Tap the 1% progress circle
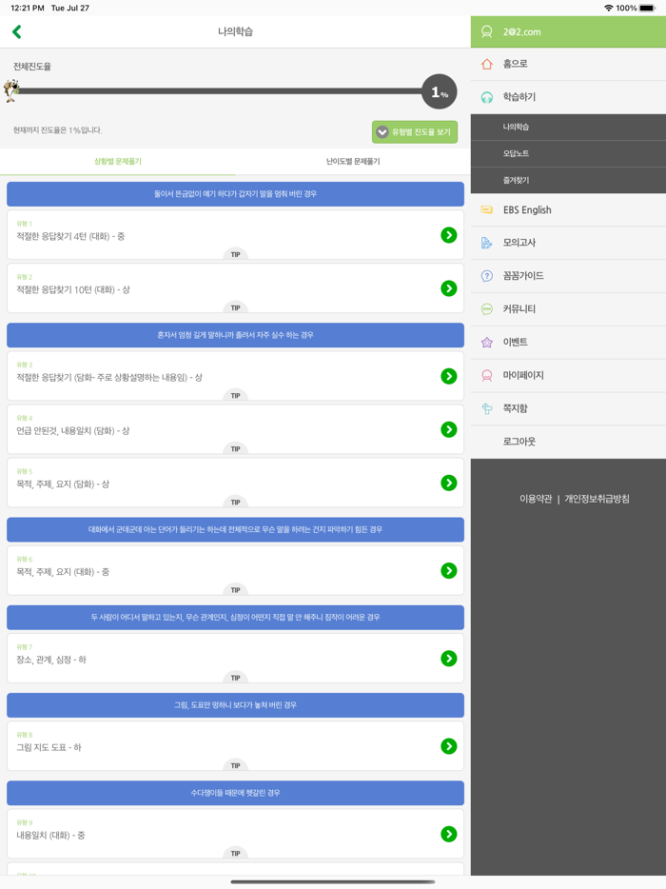The image size is (666, 889). [440, 91]
